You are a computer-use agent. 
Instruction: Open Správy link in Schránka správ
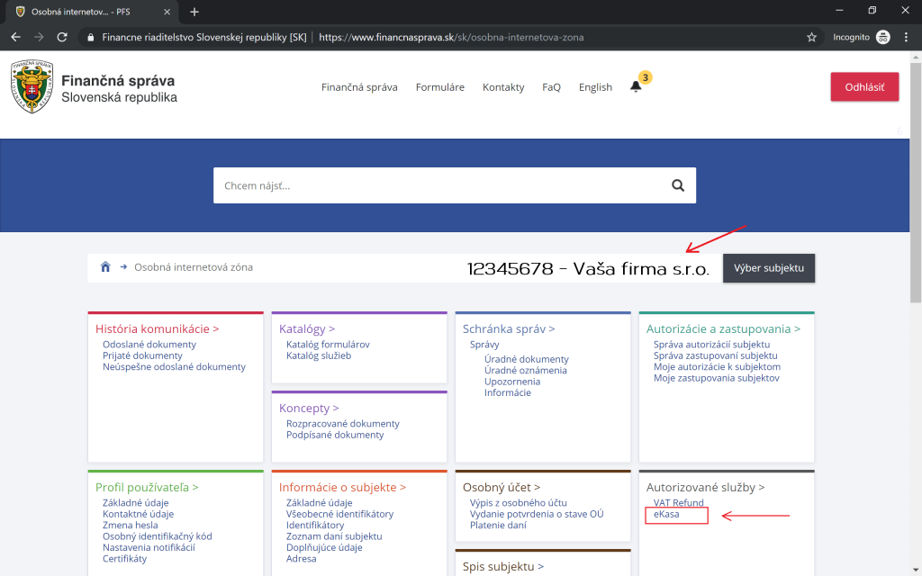(x=484, y=345)
